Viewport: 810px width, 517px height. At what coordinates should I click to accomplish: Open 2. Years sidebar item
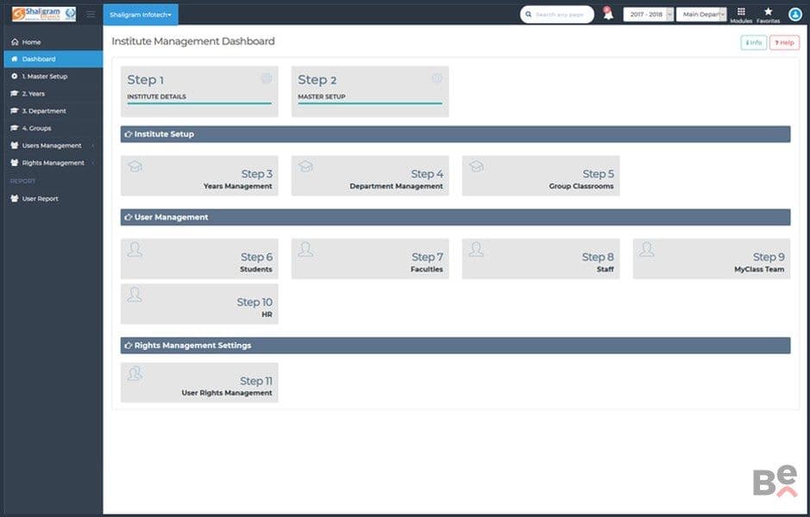point(53,93)
